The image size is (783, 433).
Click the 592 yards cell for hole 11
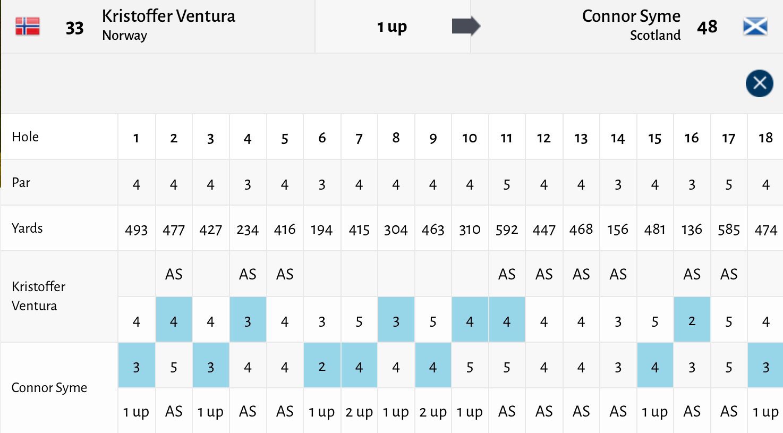[x=506, y=230]
